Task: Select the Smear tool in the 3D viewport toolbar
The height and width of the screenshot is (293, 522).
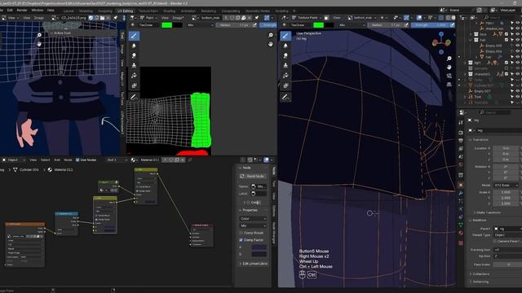Action: (x=285, y=56)
